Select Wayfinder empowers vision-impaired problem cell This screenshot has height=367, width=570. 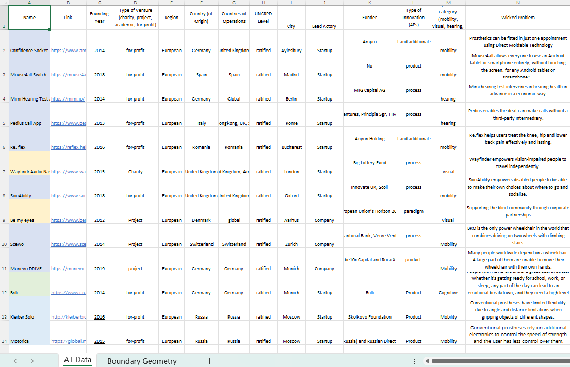pos(518,163)
